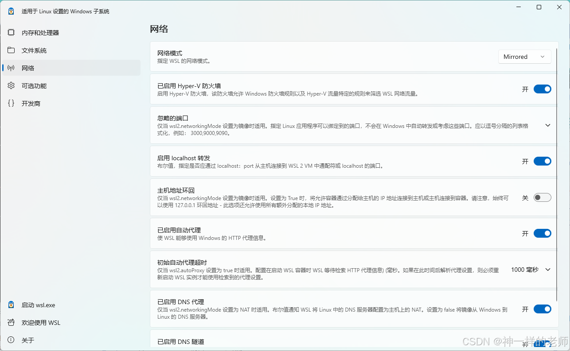570x351 pixels.
Task: Go to the 可选功能 page
Action: tap(71, 85)
